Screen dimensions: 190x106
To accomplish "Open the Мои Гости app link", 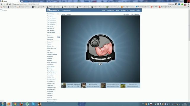I will (50, 52).
